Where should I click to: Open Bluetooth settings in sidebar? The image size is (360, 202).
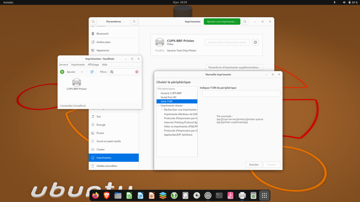click(102, 34)
